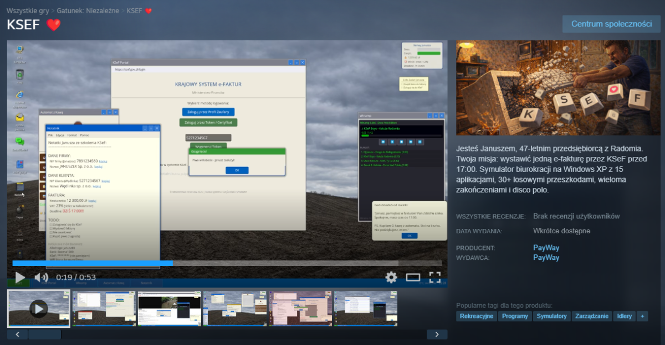Switch to KSeF Portal taskbar item
The image size is (665, 345).
coord(48,283)
